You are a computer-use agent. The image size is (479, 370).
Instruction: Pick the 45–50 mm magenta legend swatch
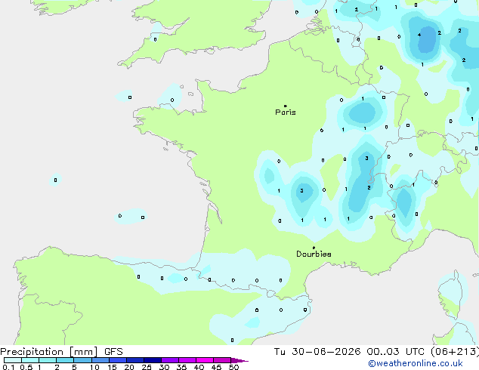tap(222, 360)
